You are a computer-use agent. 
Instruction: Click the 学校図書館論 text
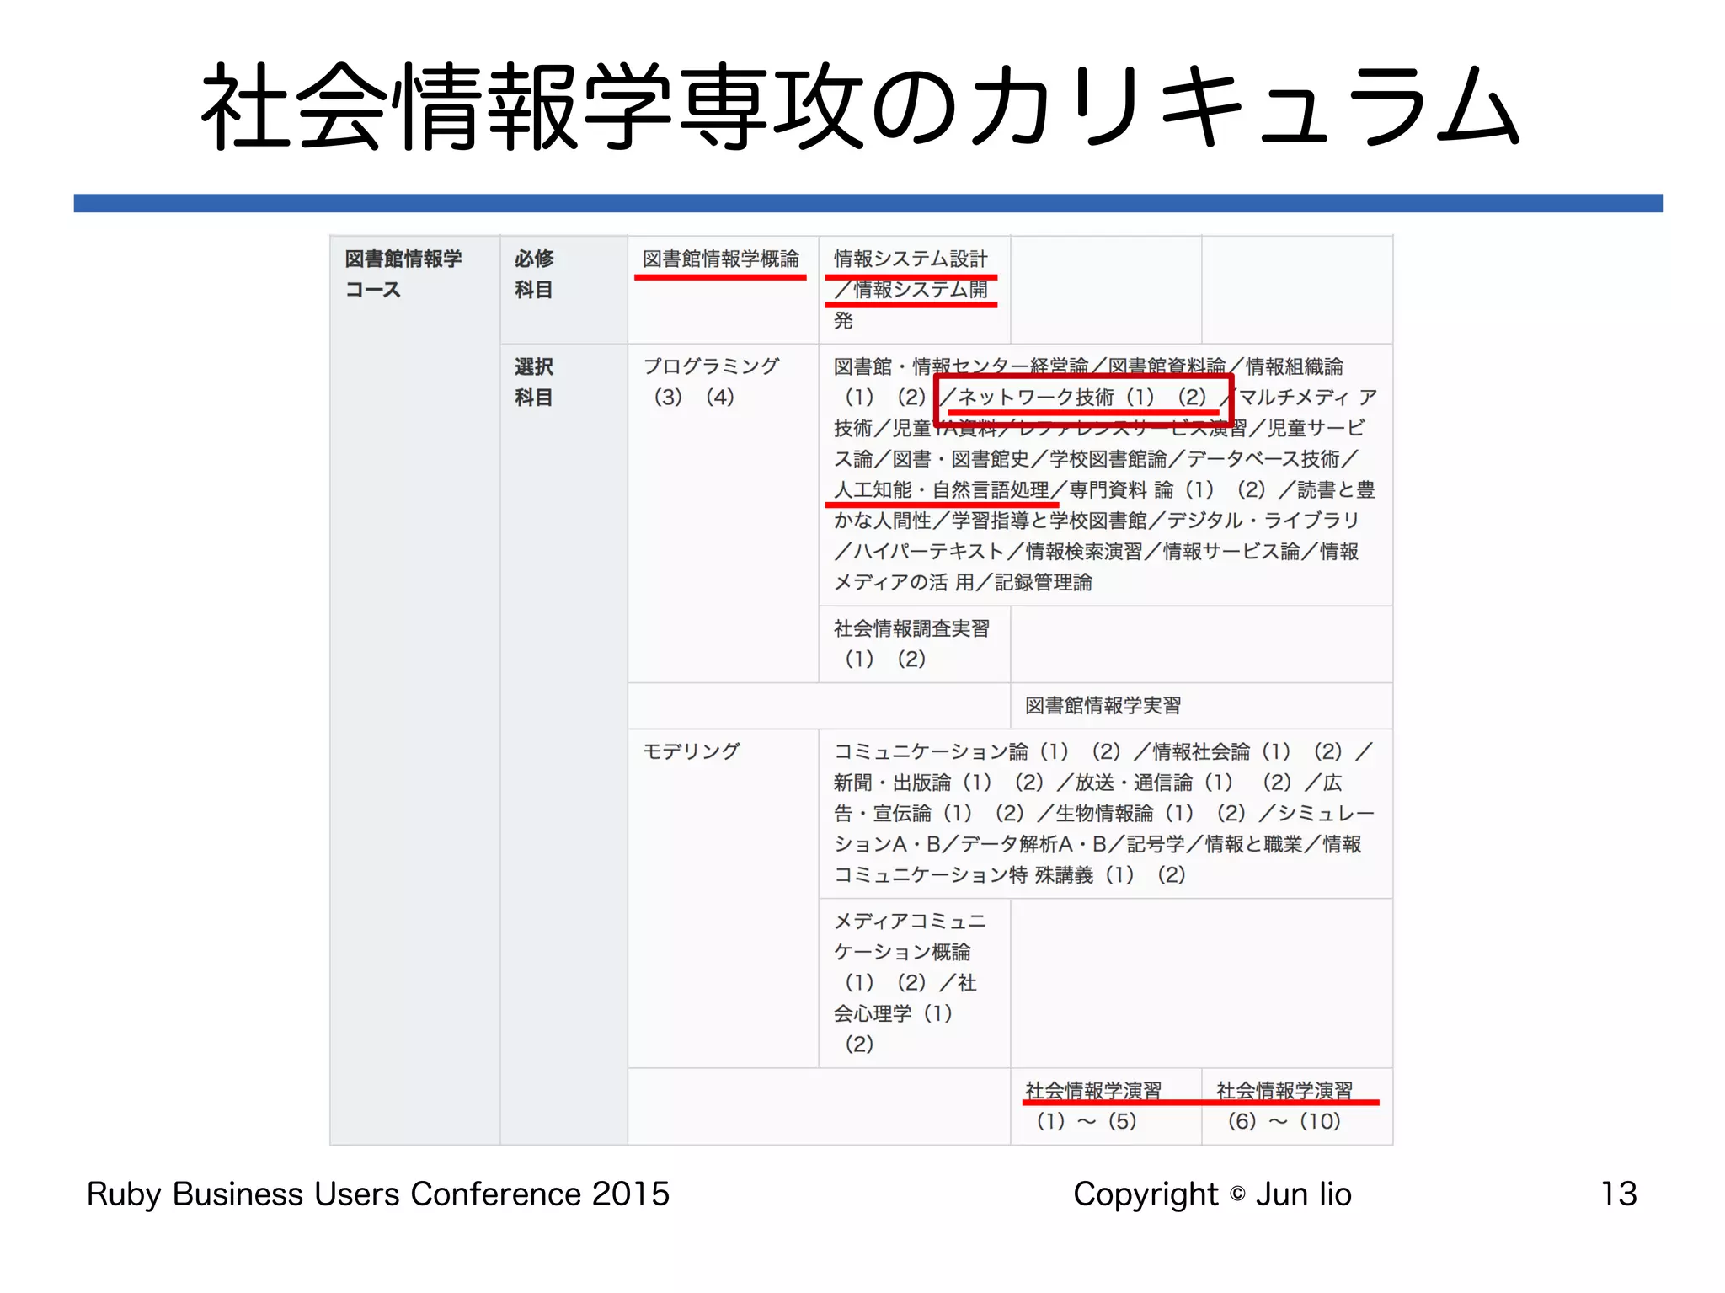[1108, 458]
